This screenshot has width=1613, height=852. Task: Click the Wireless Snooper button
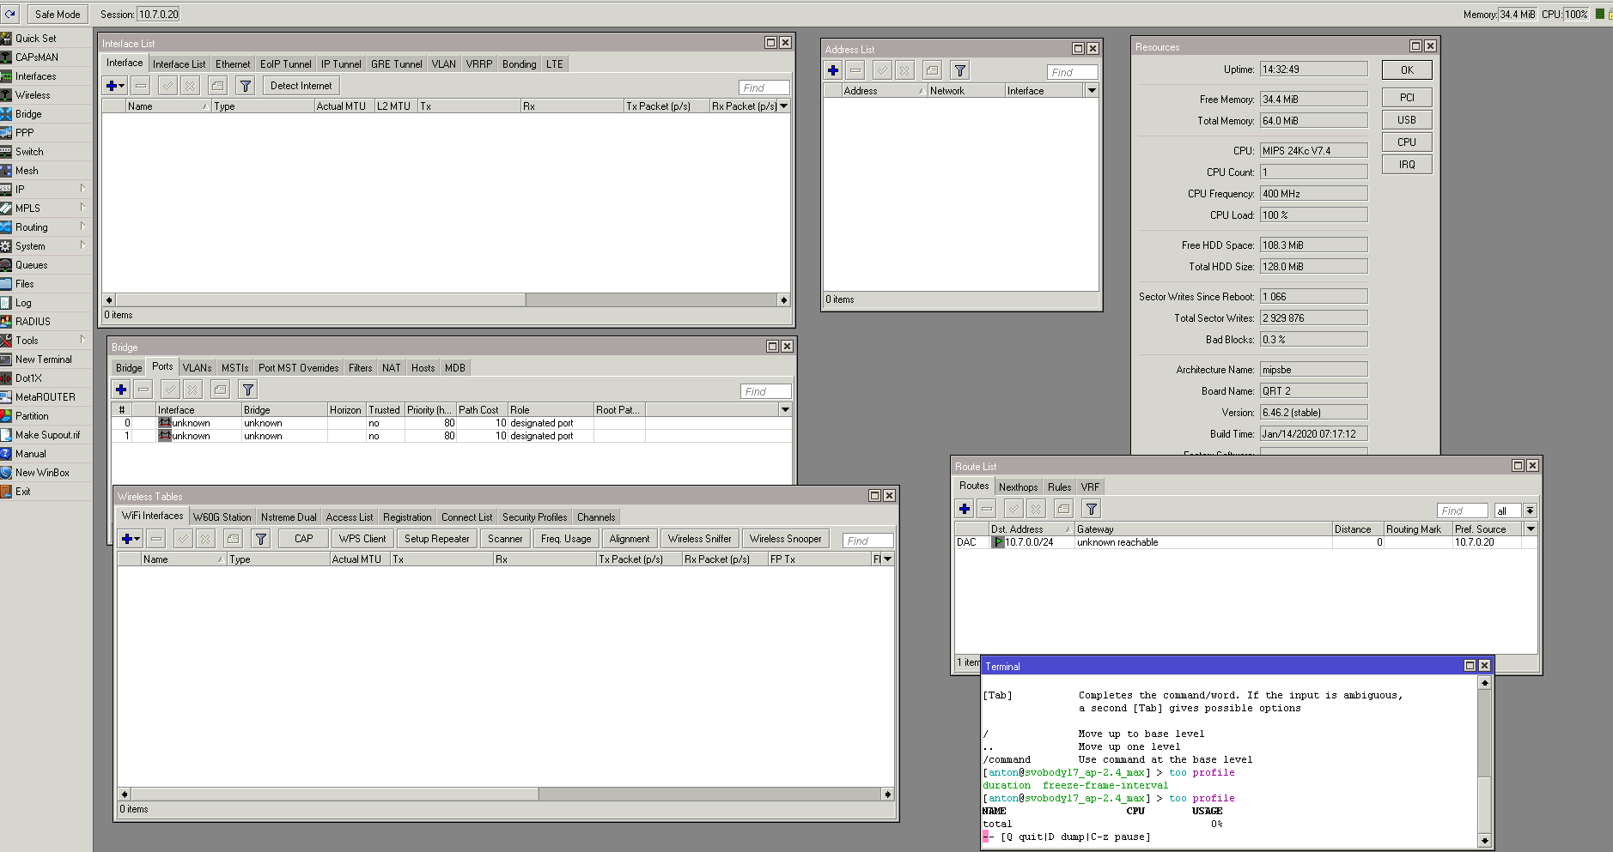pyautogui.click(x=785, y=539)
